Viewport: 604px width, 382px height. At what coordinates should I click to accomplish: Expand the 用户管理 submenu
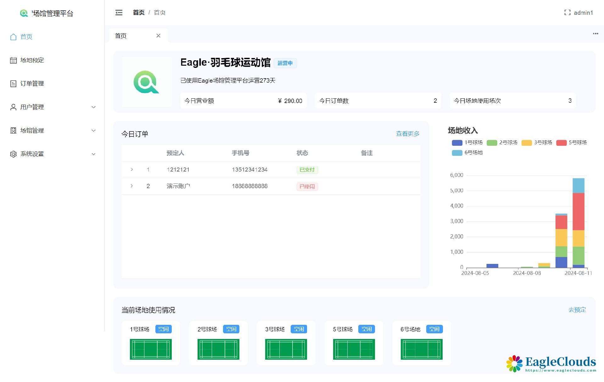(93, 107)
